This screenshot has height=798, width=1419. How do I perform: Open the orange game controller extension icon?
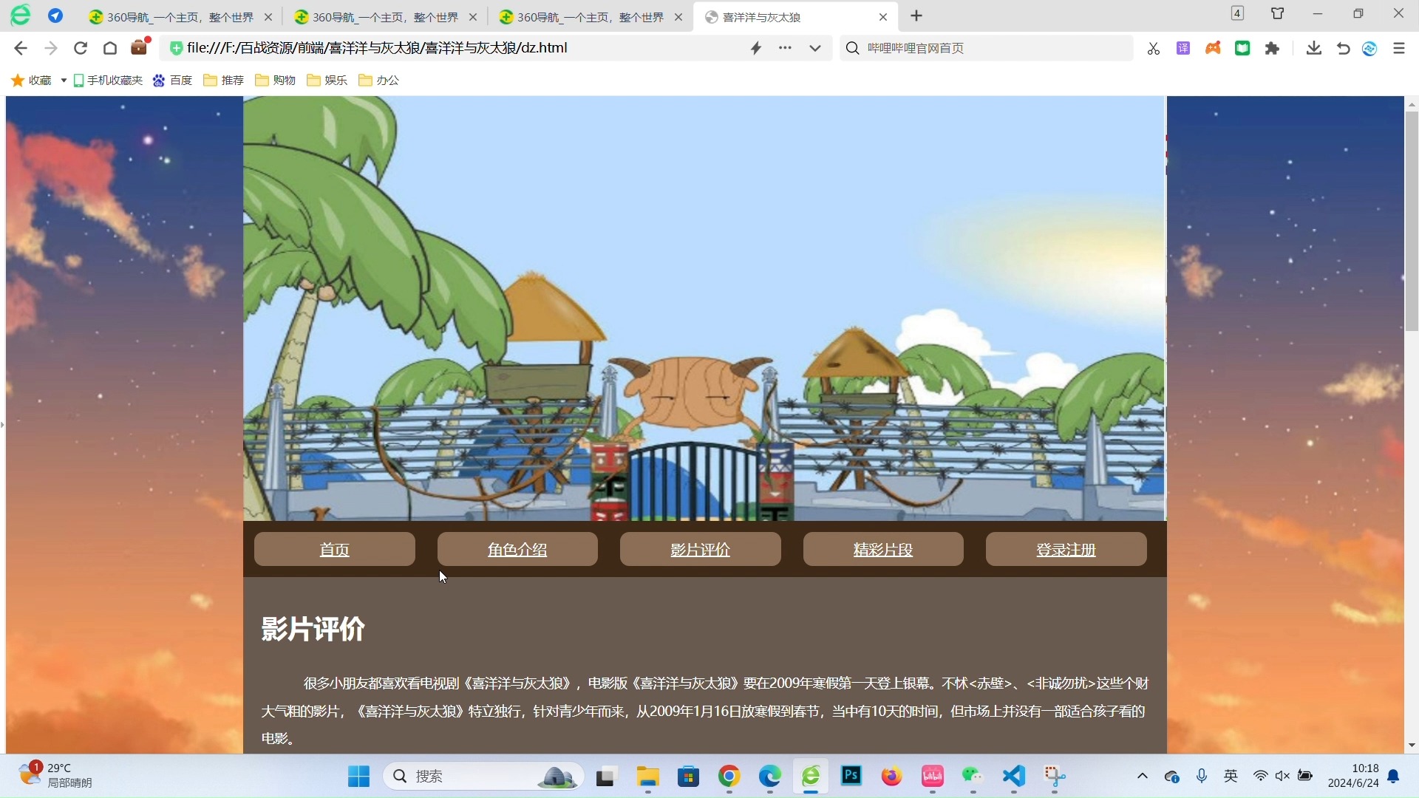[1213, 48]
